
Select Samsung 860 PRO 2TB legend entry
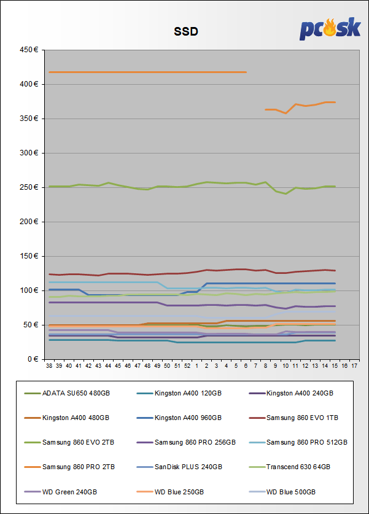point(69,467)
